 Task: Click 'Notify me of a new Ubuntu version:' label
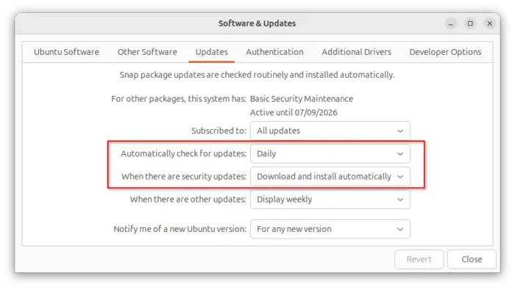pos(180,229)
